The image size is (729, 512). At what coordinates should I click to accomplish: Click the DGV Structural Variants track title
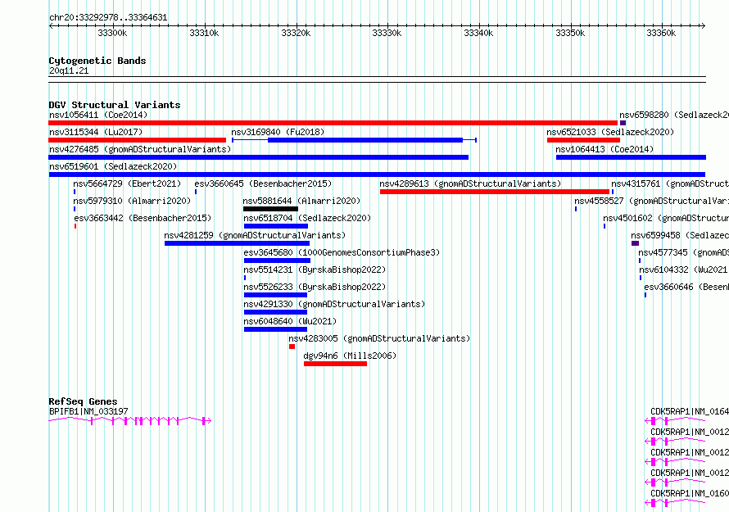click(115, 105)
